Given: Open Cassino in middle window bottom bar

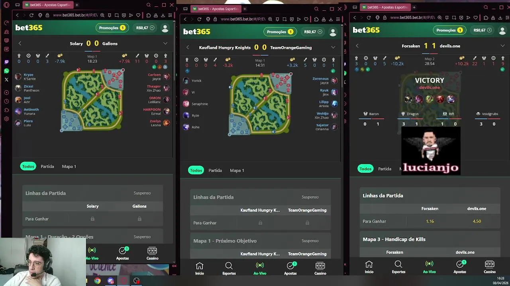Looking at the screenshot, I should 320,269.
